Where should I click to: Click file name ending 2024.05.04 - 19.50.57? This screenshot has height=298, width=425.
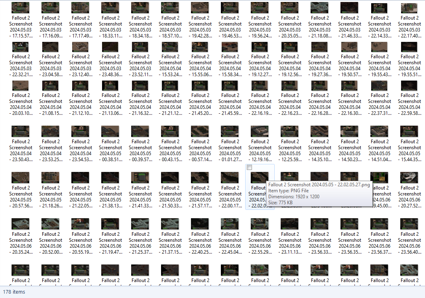[x=350, y=65]
